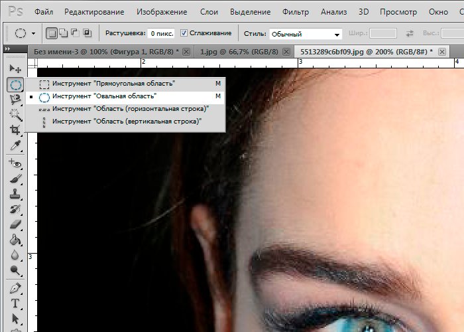Enable Intersect With Selection mode
The image size is (464, 332).
[87, 33]
